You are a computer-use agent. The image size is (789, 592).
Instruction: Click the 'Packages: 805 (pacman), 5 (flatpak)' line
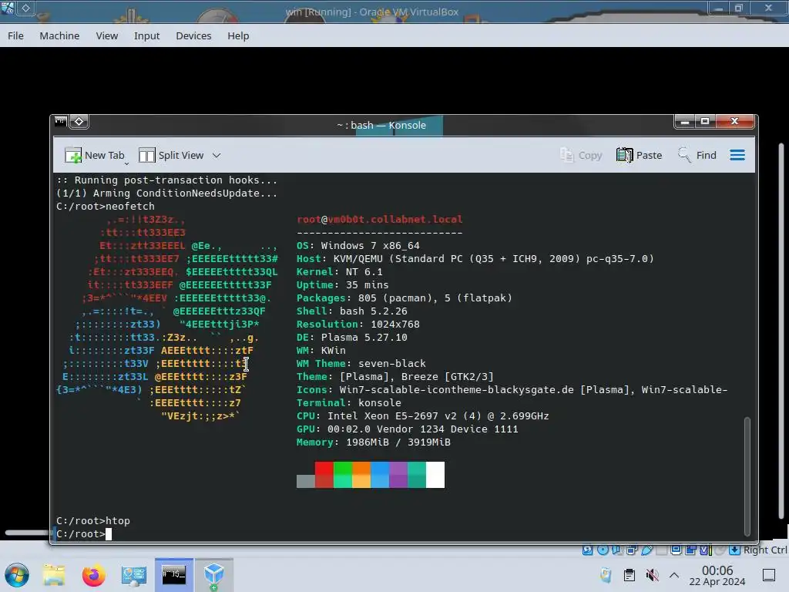[404, 298]
